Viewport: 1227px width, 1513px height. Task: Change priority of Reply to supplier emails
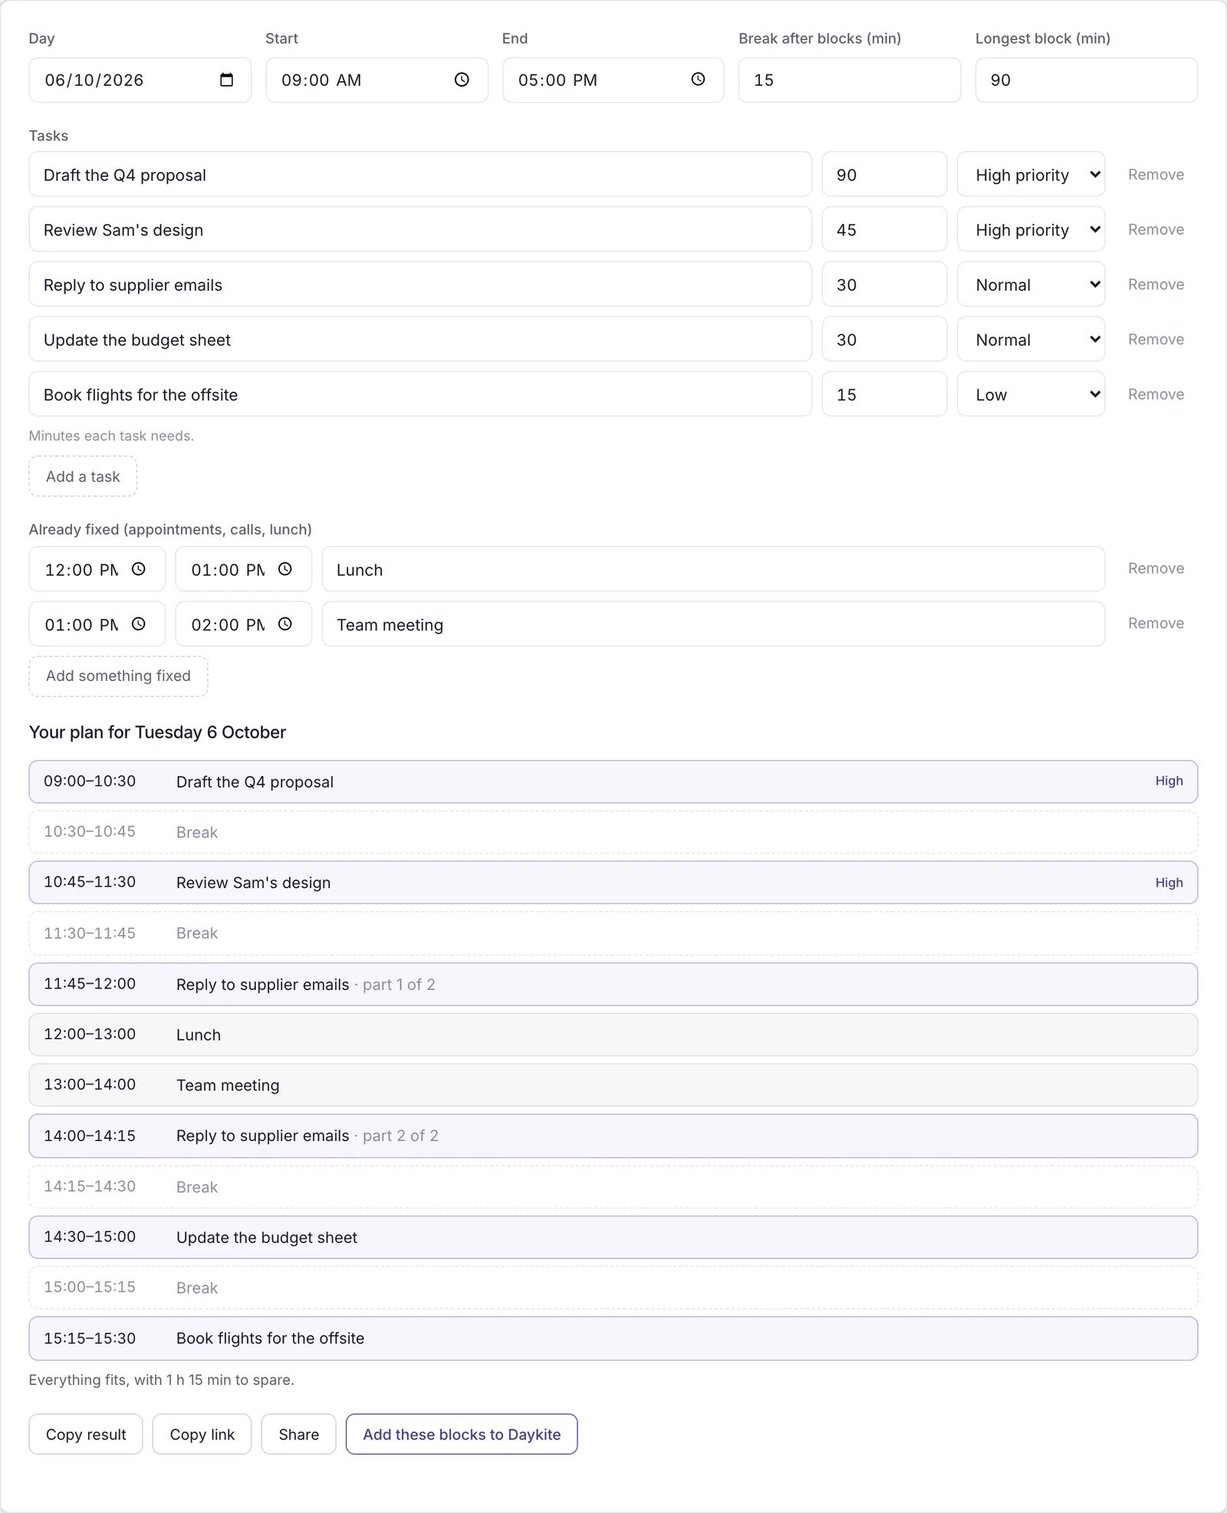1031,285
